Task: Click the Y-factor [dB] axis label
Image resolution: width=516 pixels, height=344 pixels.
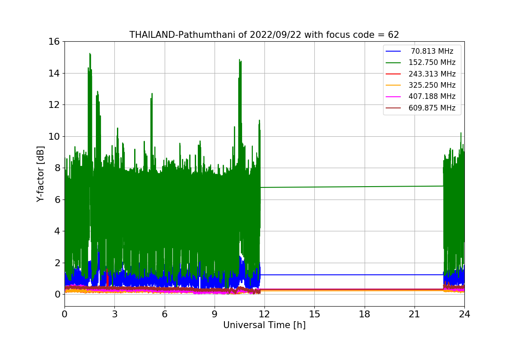Action: [x=40, y=174]
